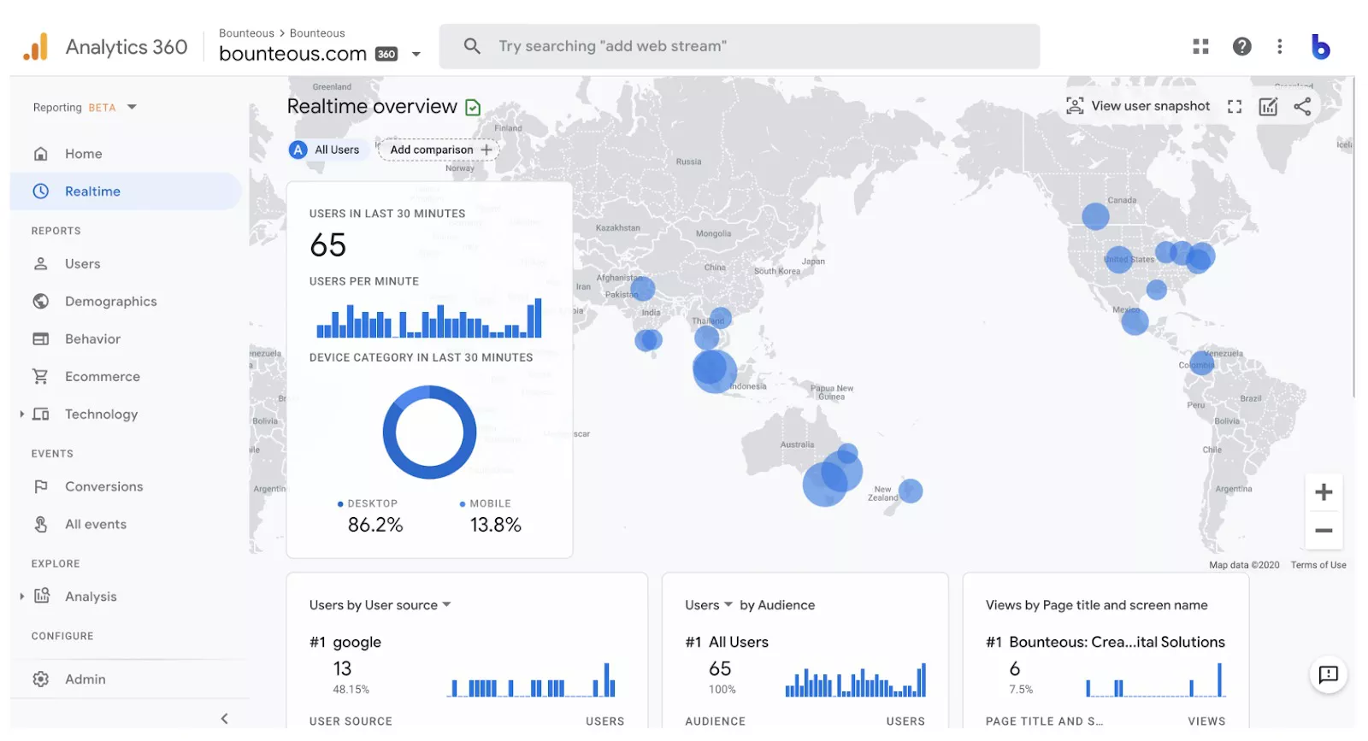Open the three-dot more options menu
The image size is (1368, 741).
[x=1279, y=46]
